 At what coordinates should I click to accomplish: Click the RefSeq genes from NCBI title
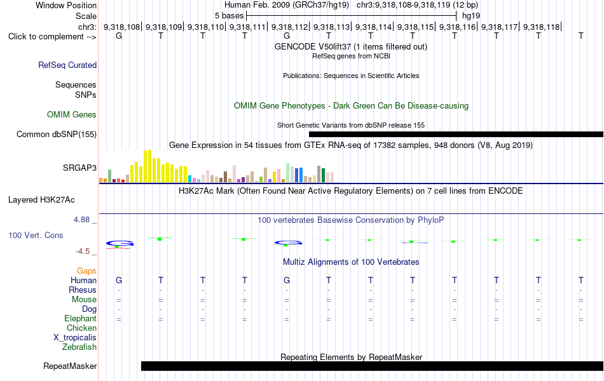[352, 56]
